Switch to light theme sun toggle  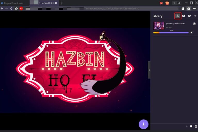(x=174, y=3)
